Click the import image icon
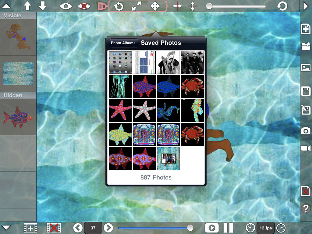The image size is (312, 234). pyautogui.click(x=306, y=68)
